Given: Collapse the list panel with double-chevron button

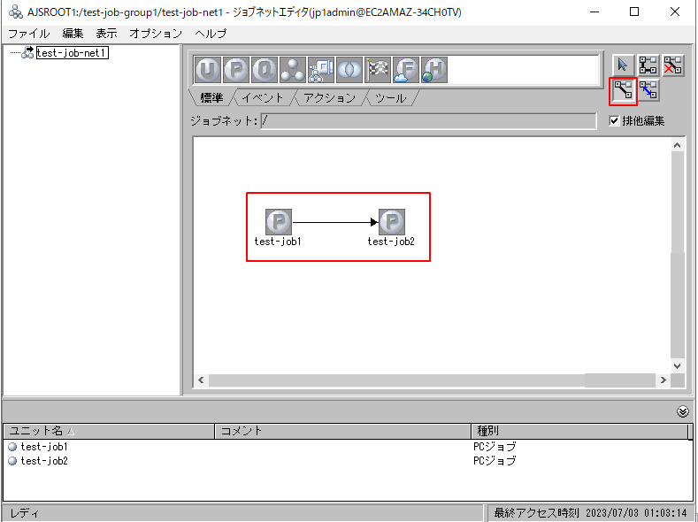Looking at the screenshot, I should 682,411.
